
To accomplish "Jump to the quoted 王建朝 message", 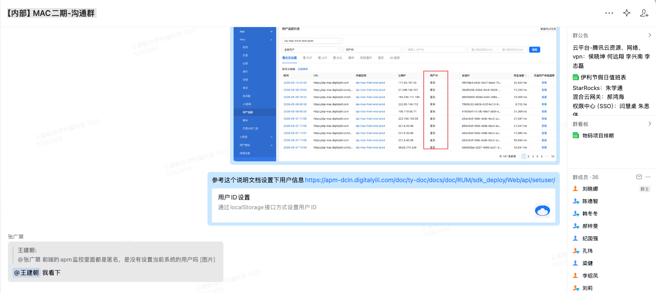I will click(x=117, y=255).
